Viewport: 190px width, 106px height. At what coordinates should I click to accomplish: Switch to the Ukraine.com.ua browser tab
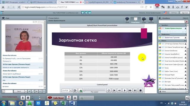43,2
